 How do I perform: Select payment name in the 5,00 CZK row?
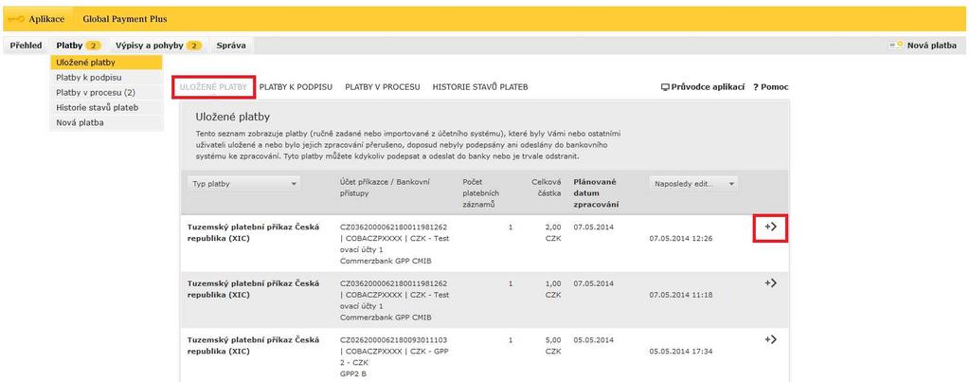(253, 345)
